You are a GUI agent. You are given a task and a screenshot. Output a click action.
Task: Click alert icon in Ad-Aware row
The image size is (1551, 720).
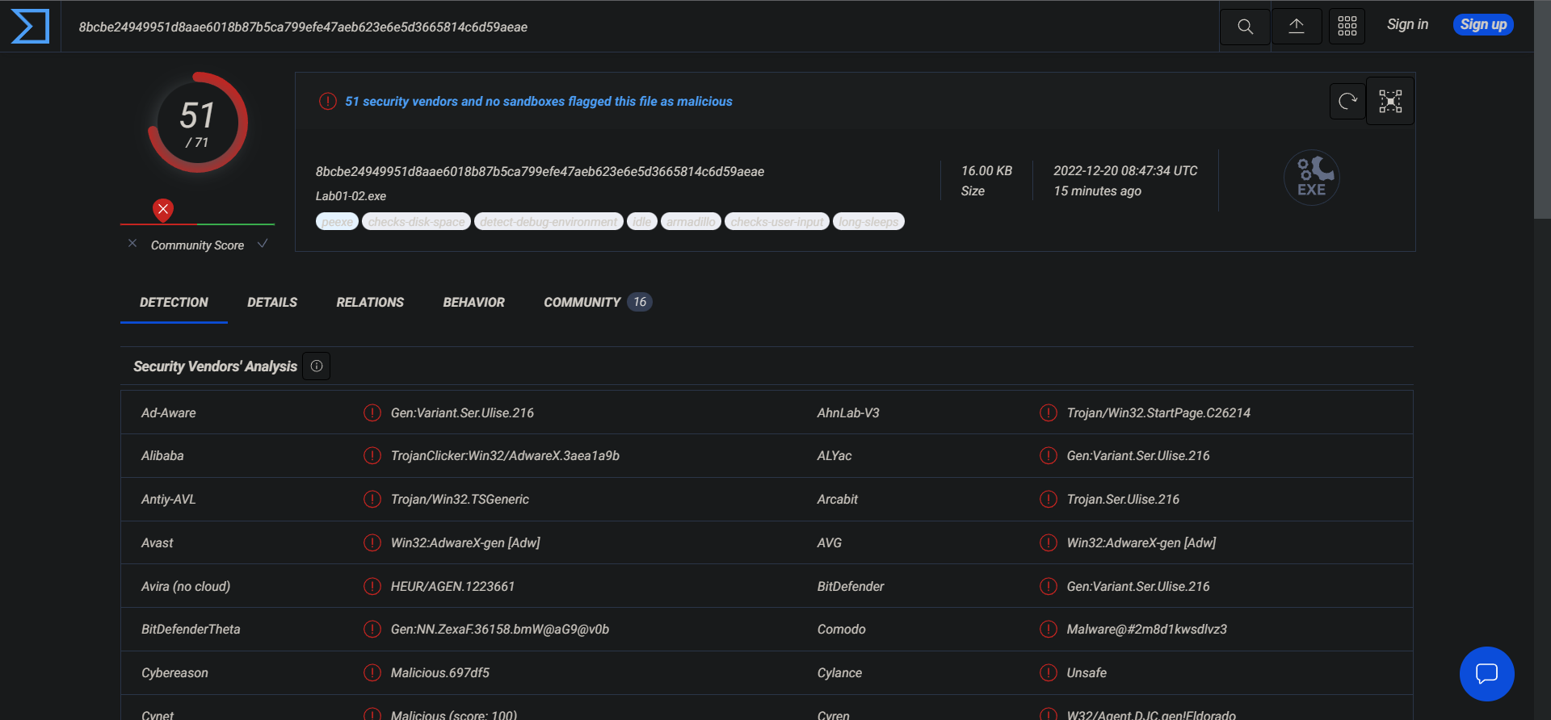[372, 412]
